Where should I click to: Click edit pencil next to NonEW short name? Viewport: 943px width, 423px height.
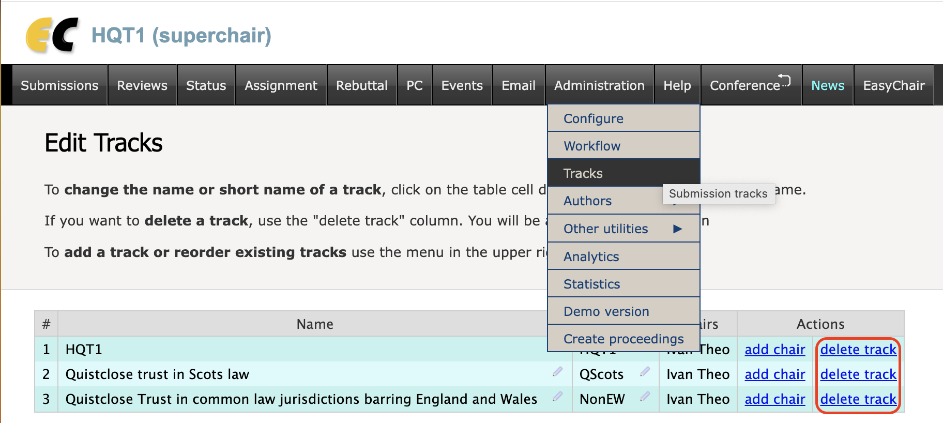[x=645, y=397]
